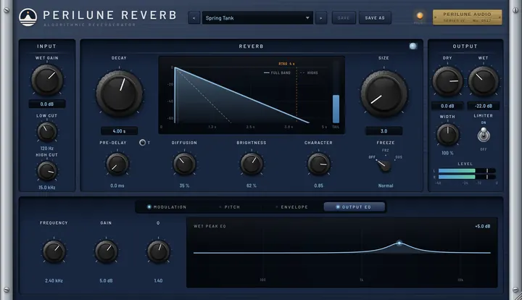Toggle the Output EQ tab enable LED
Image resolution: width=522 pixels, height=300 pixels.
(338, 207)
